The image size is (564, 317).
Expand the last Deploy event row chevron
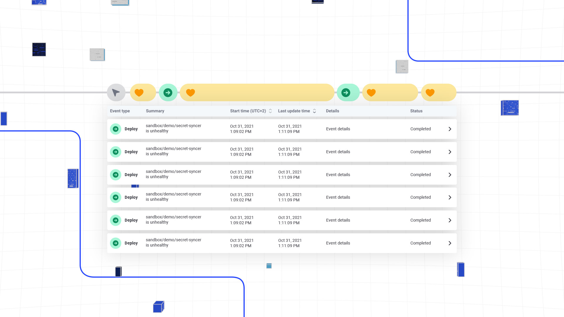[450, 243]
